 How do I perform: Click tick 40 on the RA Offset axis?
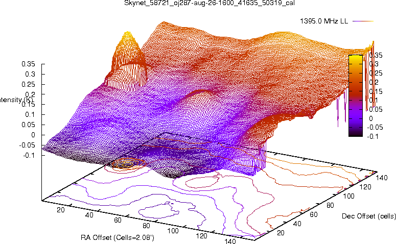89,215
